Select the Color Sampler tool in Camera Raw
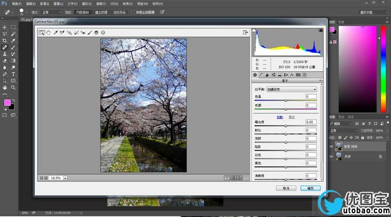The width and height of the screenshot is (391, 217). point(62,32)
